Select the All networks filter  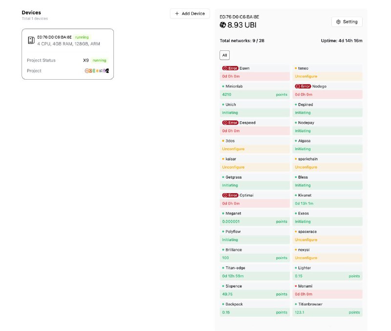(x=224, y=55)
